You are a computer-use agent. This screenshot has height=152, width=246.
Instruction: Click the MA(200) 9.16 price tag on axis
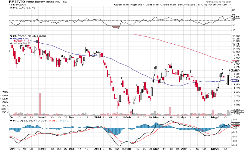(234, 62)
